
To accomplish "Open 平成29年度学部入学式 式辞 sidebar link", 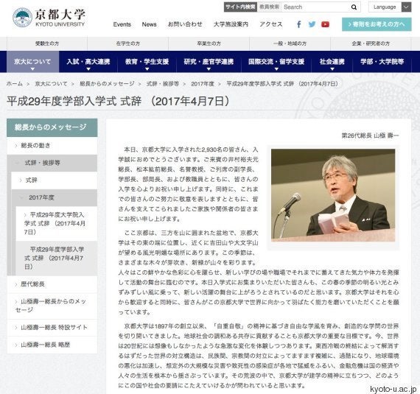I will pos(56,258).
